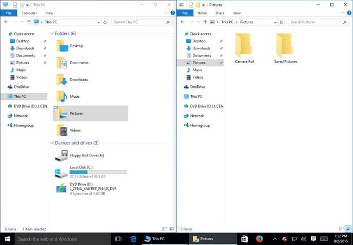Open address bar history dropdown in Pictures window
The height and width of the screenshot is (245, 353).
[x=275, y=22]
